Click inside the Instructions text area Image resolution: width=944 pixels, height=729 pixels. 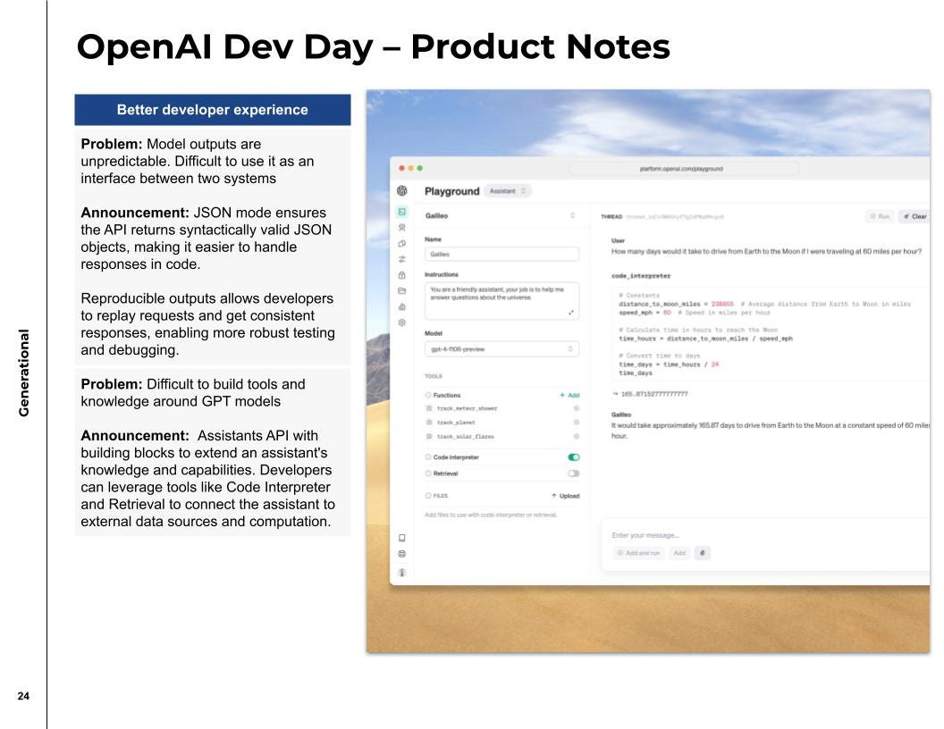pos(502,301)
